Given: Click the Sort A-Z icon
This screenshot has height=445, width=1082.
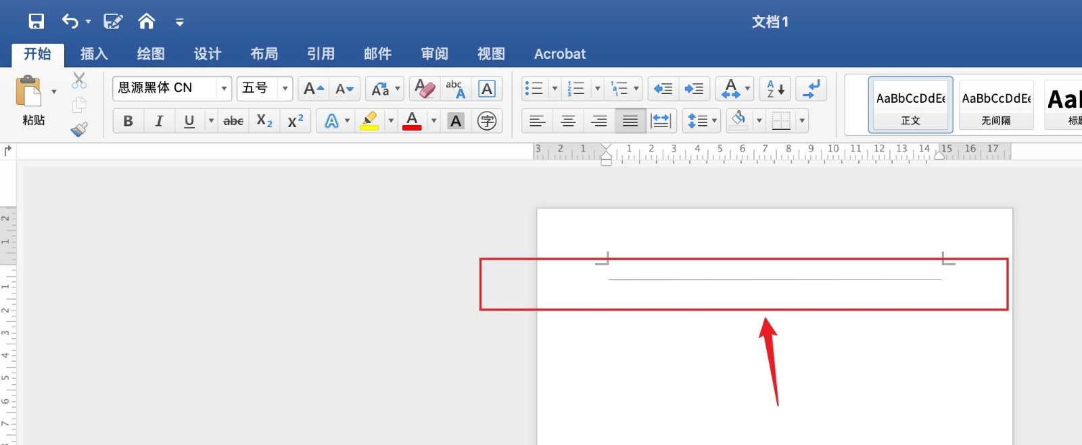Looking at the screenshot, I should (x=775, y=89).
